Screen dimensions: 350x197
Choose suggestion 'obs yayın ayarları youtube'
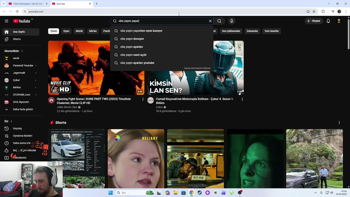(162, 63)
